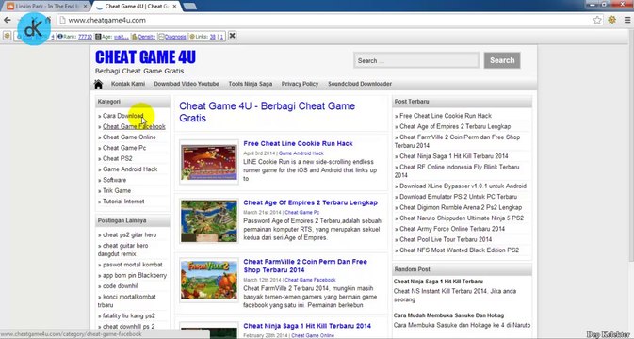Screen dimensions: 634x339
Task: Close the SEO toolbar with X icon
Action: coord(232,36)
